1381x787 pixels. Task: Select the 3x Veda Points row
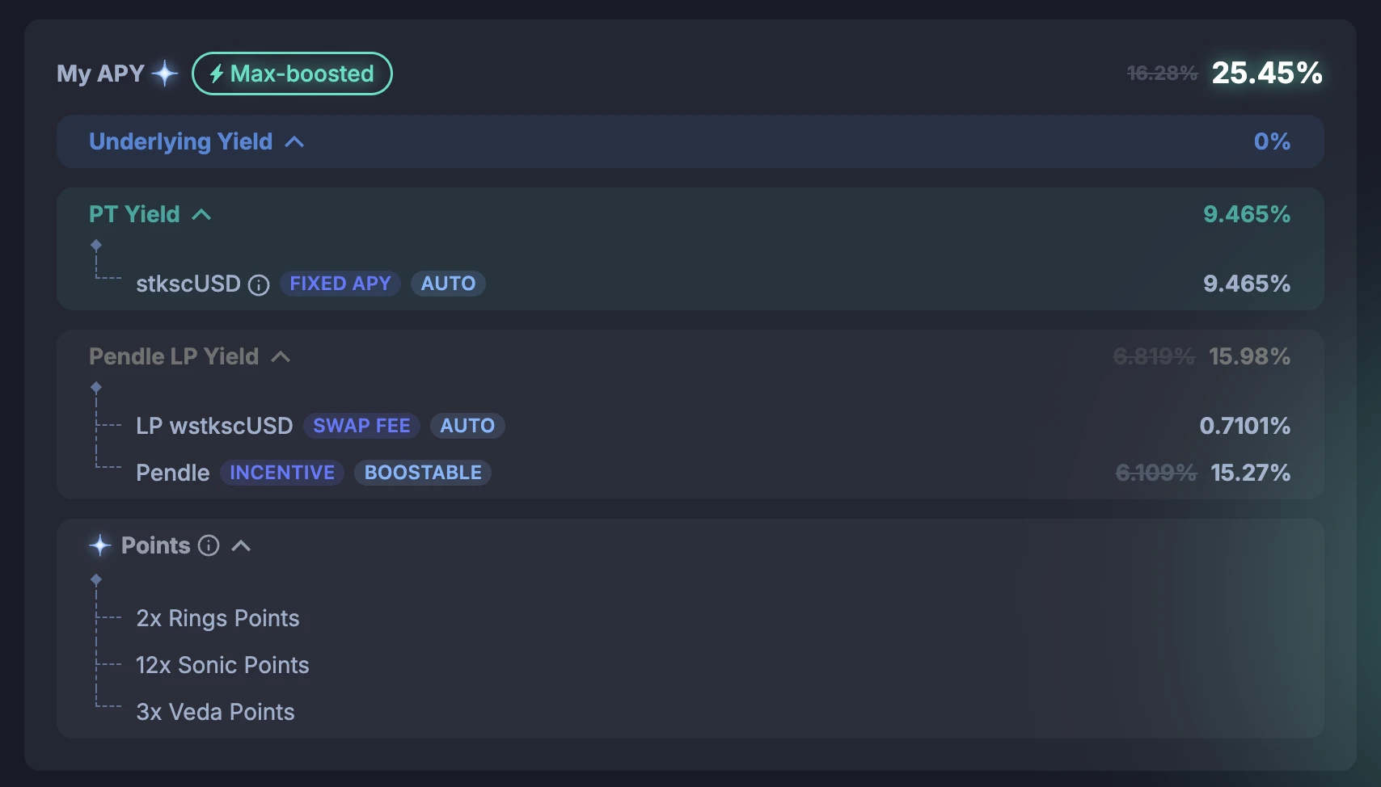pos(215,712)
